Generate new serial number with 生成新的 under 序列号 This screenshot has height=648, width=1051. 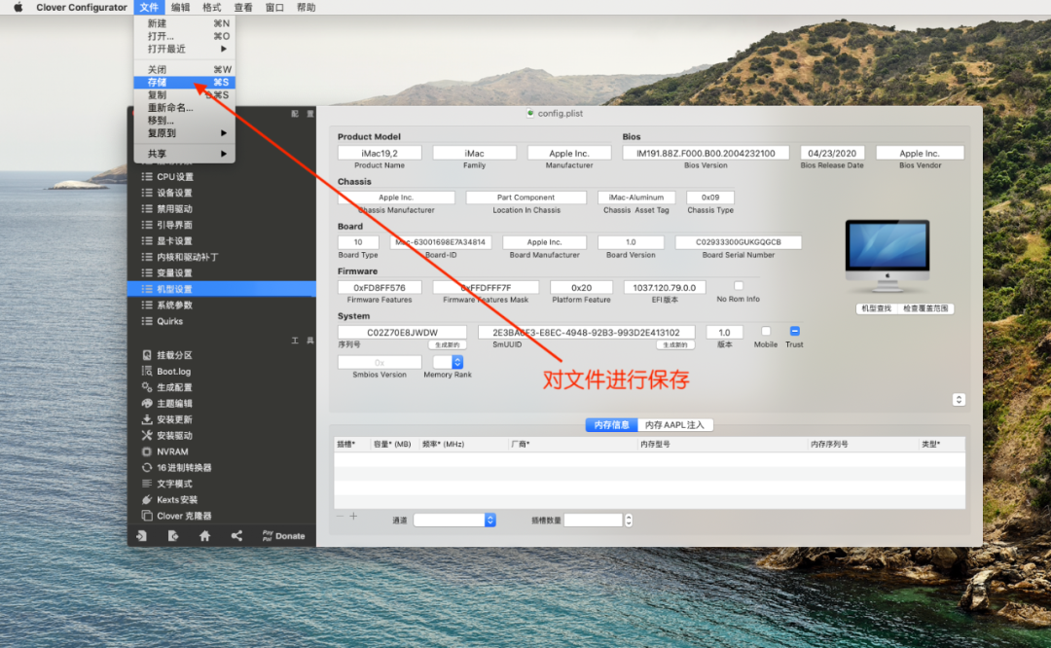point(447,345)
